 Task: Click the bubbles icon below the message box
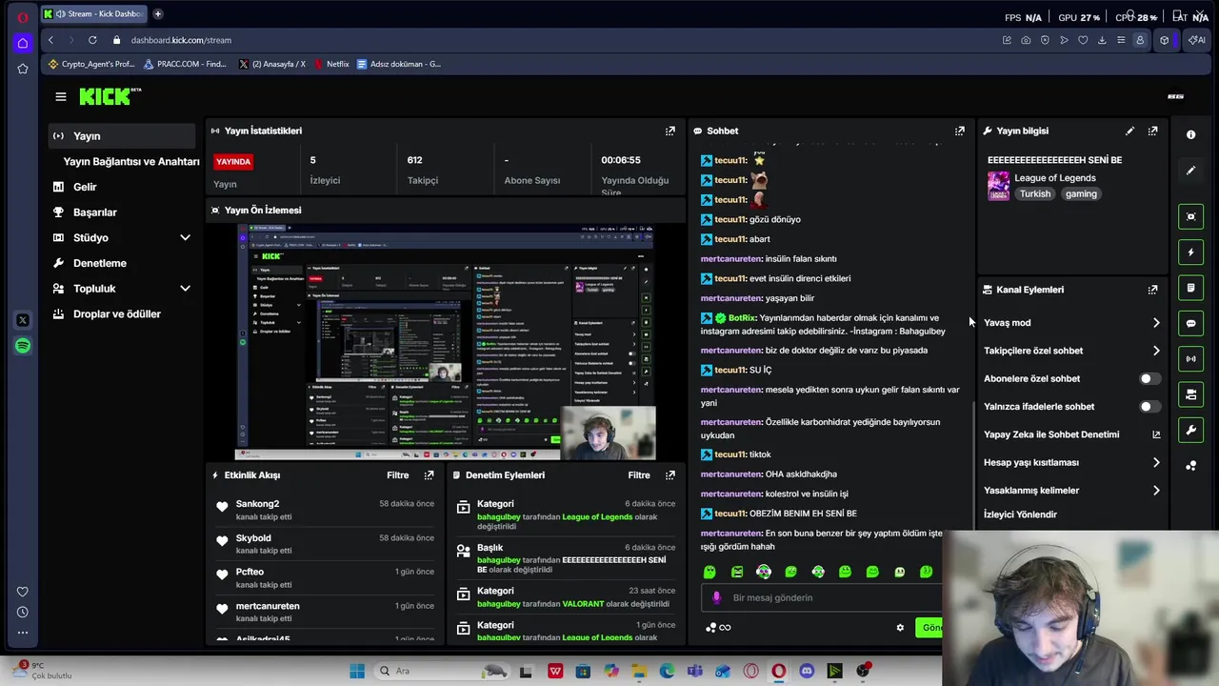[710, 627]
